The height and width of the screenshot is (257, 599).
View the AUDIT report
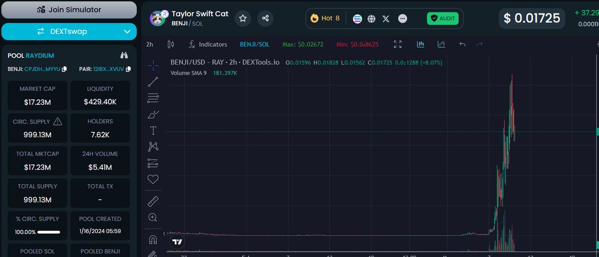(442, 18)
